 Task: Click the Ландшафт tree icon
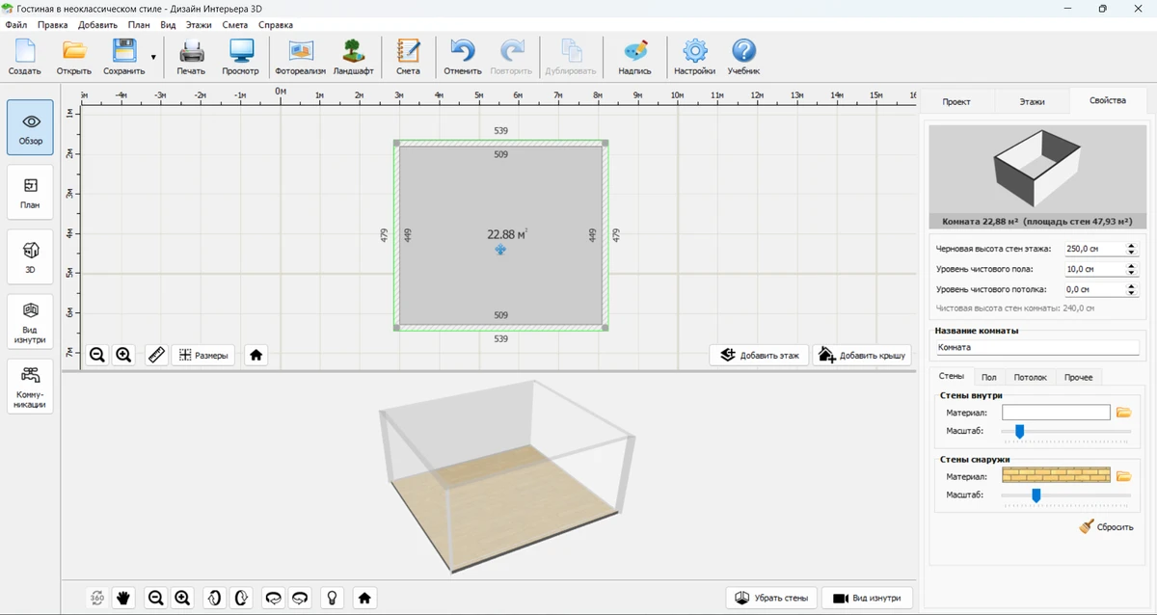tap(353, 58)
